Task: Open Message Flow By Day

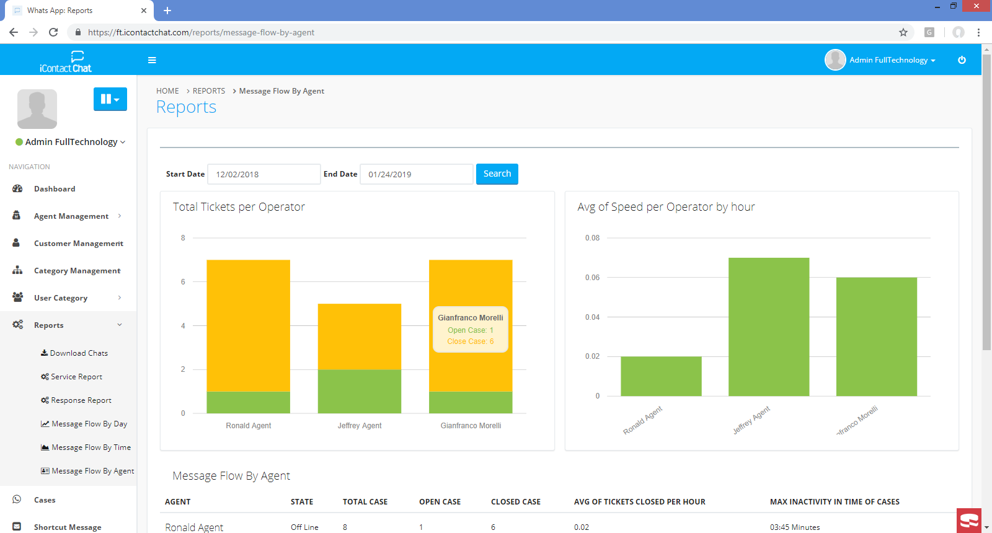Action: coord(89,424)
